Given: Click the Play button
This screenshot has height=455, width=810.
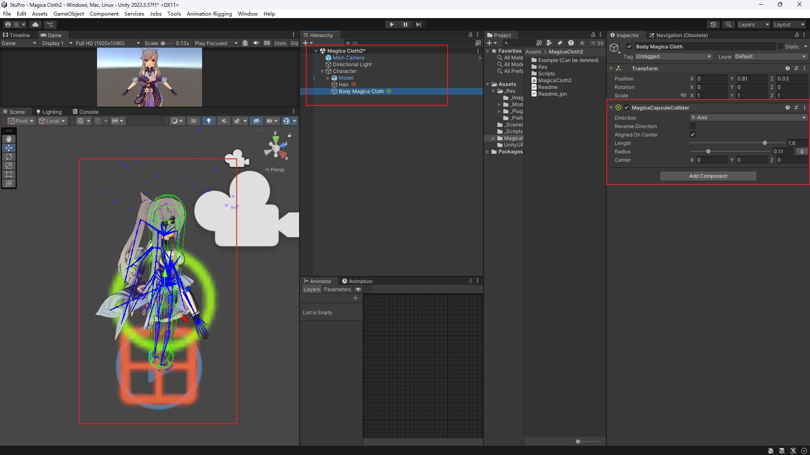Looking at the screenshot, I should click(x=391, y=24).
